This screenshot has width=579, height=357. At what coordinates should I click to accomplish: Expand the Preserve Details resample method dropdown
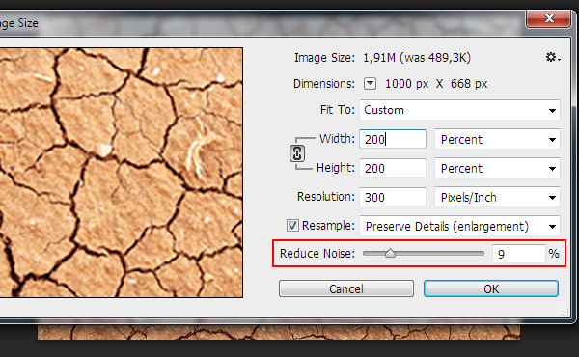click(459, 226)
